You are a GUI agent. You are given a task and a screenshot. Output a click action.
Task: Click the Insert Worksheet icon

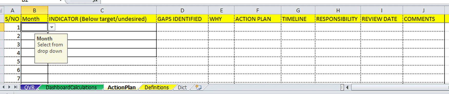pyautogui.click(x=198, y=87)
